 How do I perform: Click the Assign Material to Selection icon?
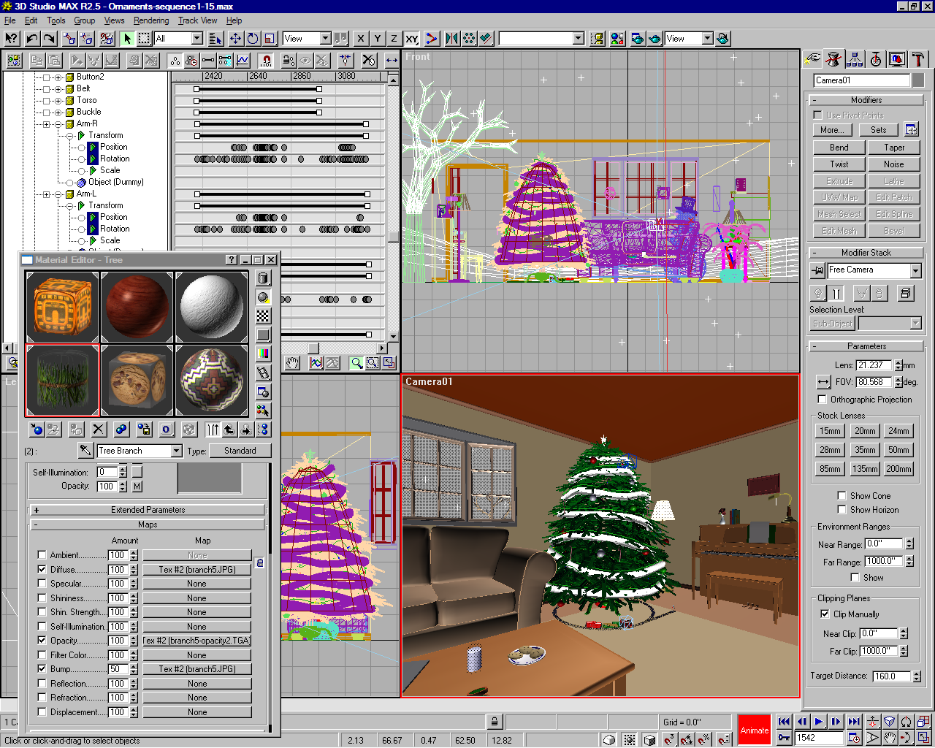pos(76,430)
